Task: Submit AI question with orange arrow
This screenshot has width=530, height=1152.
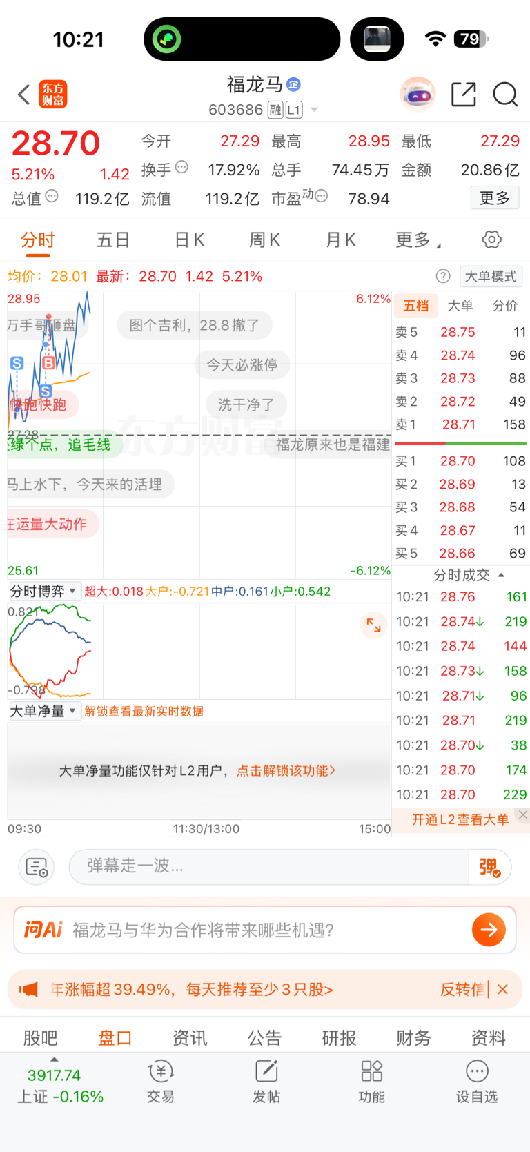Action: (489, 930)
